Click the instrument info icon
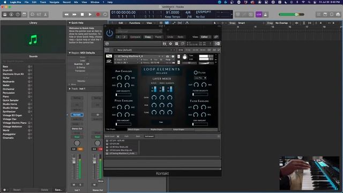The width and height of the screenshot is (343, 193). coord(173,56)
